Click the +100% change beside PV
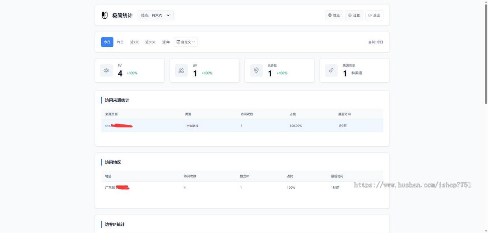The image size is (488, 233). pos(132,73)
